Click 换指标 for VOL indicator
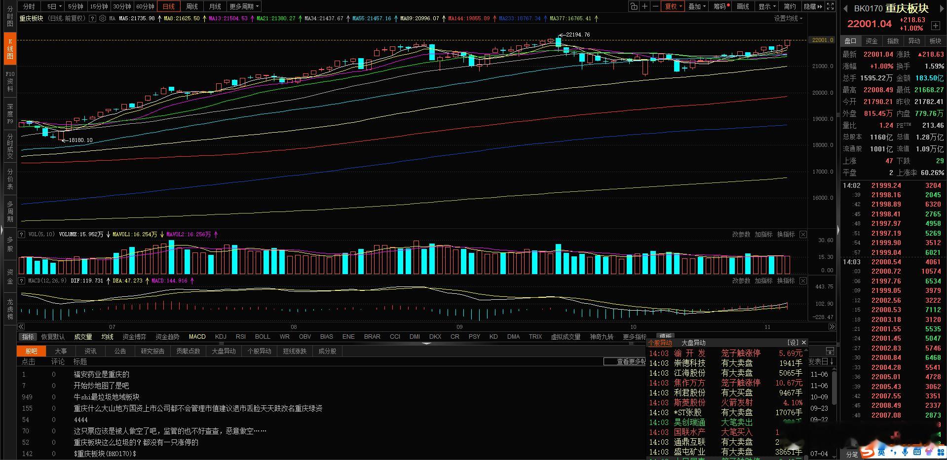This screenshot has width=947, height=460. pos(786,235)
